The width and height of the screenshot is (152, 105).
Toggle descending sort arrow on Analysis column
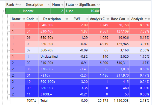[x=145, y=19]
